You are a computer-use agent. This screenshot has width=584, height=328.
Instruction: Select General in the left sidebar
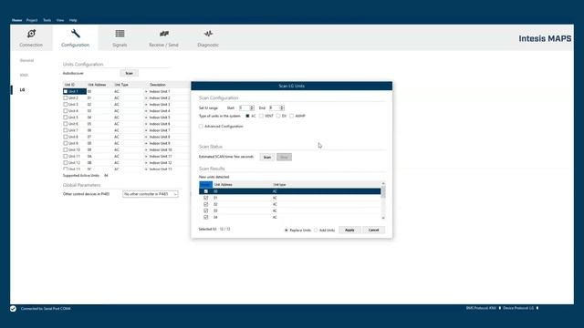point(26,60)
